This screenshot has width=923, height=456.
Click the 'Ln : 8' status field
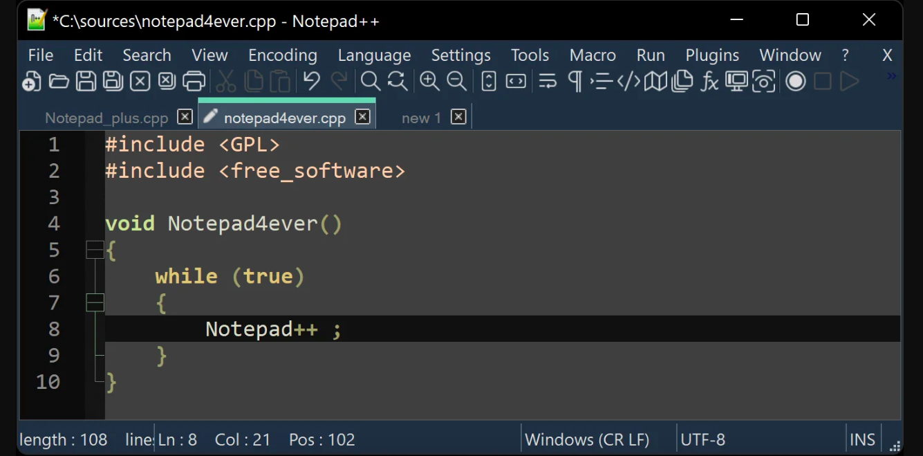(178, 439)
